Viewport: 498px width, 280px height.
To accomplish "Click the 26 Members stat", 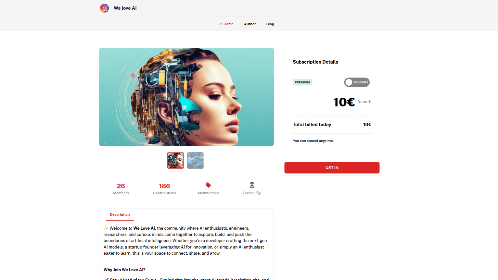I will click(x=121, y=189).
